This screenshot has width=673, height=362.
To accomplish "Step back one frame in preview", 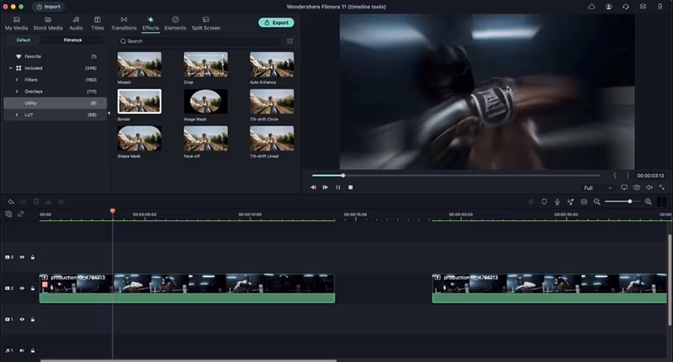I will coord(313,187).
